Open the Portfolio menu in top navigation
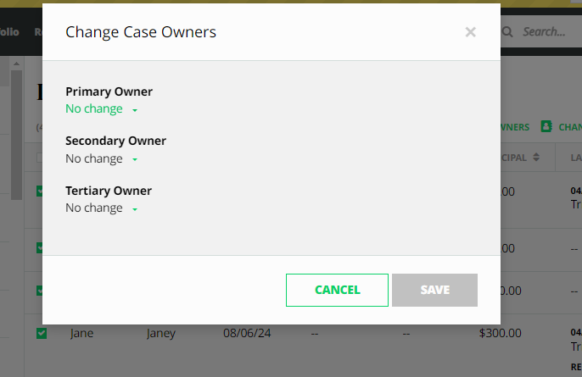The image size is (582, 377). 8,32
